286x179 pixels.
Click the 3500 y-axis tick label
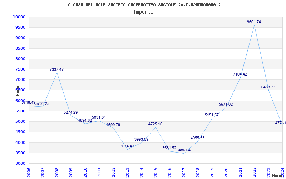point(20,153)
